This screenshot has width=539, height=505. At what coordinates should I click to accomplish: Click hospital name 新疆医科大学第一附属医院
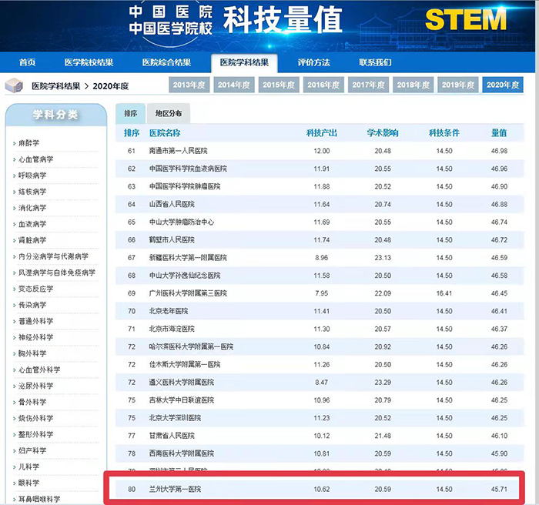[x=188, y=257]
